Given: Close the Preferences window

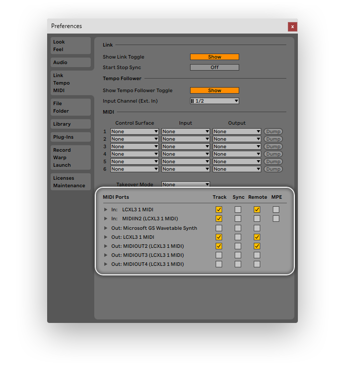Looking at the screenshot, I should point(292,27).
